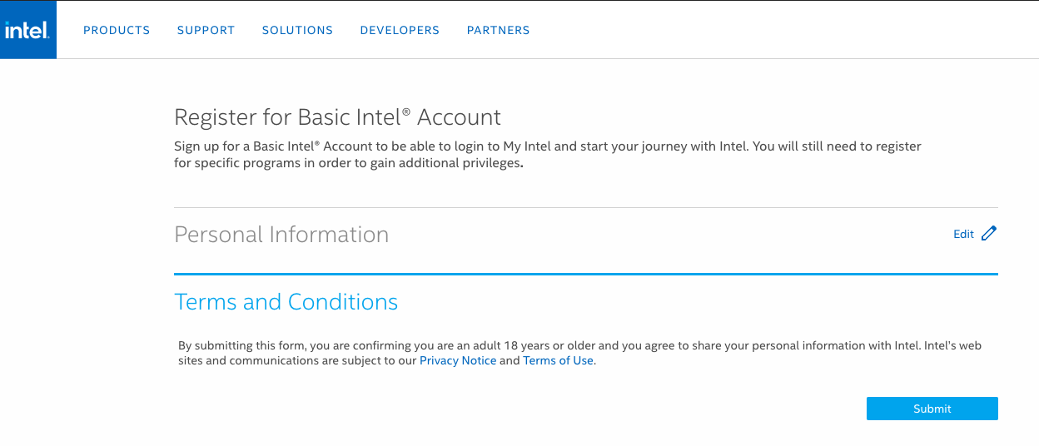Expand the Personal Information section heading

[281, 235]
